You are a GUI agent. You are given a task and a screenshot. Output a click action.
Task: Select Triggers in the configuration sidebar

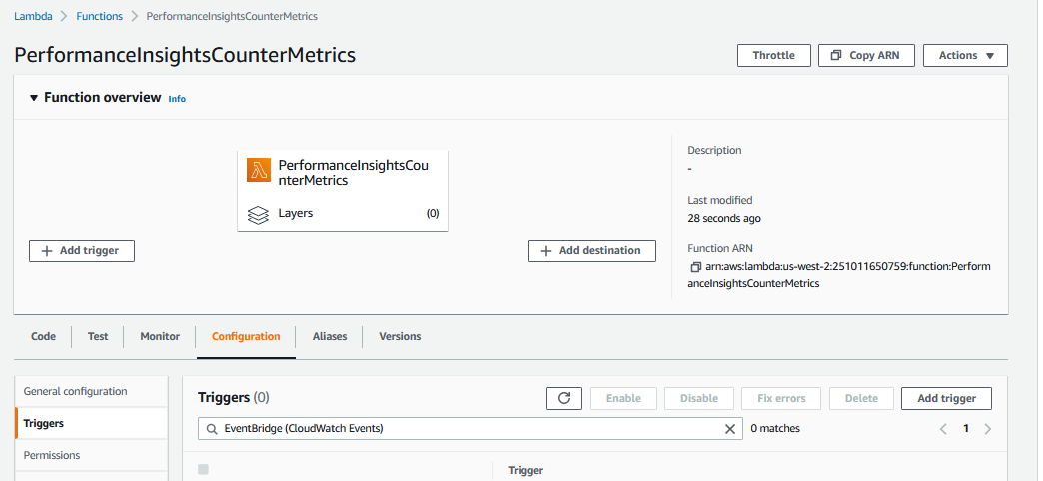(91, 424)
